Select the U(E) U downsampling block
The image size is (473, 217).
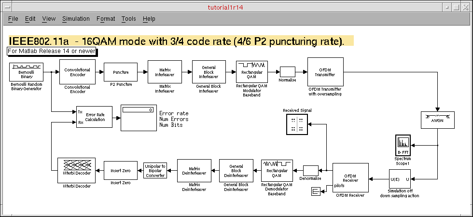[400, 179]
